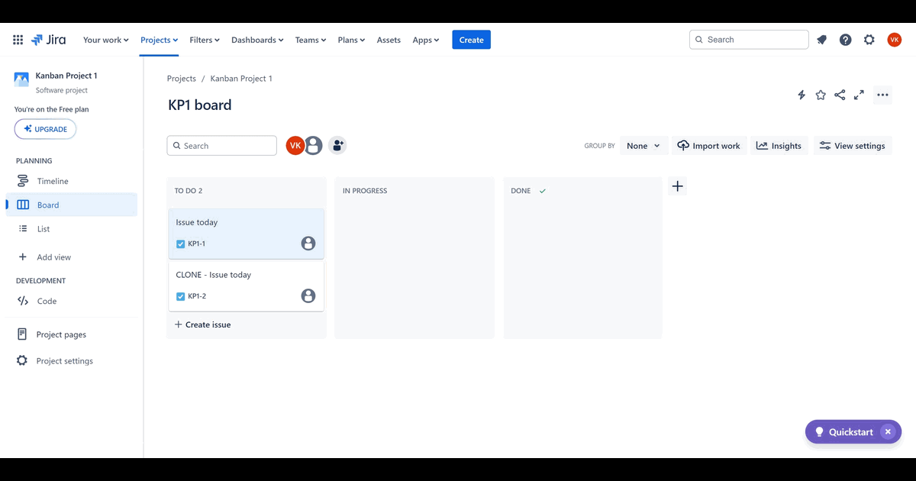
Task: Open the Your work dropdown
Action: [x=105, y=40]
